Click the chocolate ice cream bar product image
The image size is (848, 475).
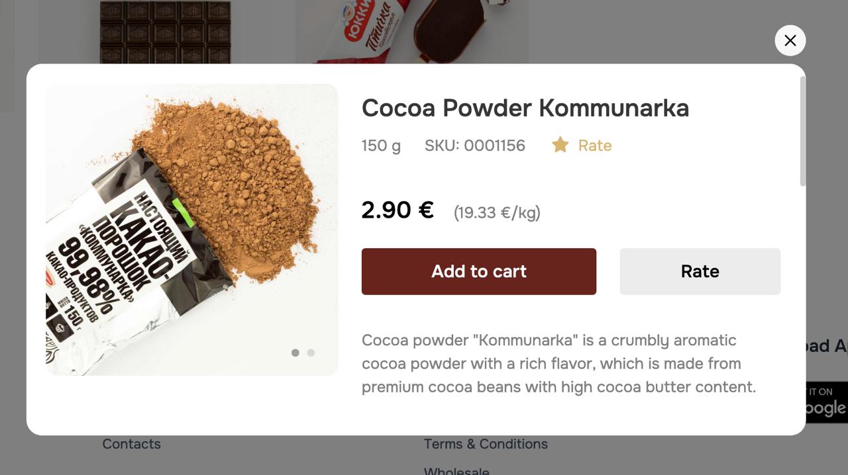coord(412,30)
